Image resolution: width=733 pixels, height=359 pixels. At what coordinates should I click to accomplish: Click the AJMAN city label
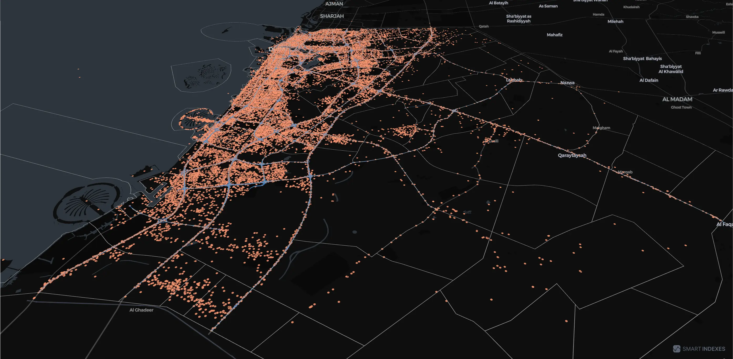tap(334, 4)
